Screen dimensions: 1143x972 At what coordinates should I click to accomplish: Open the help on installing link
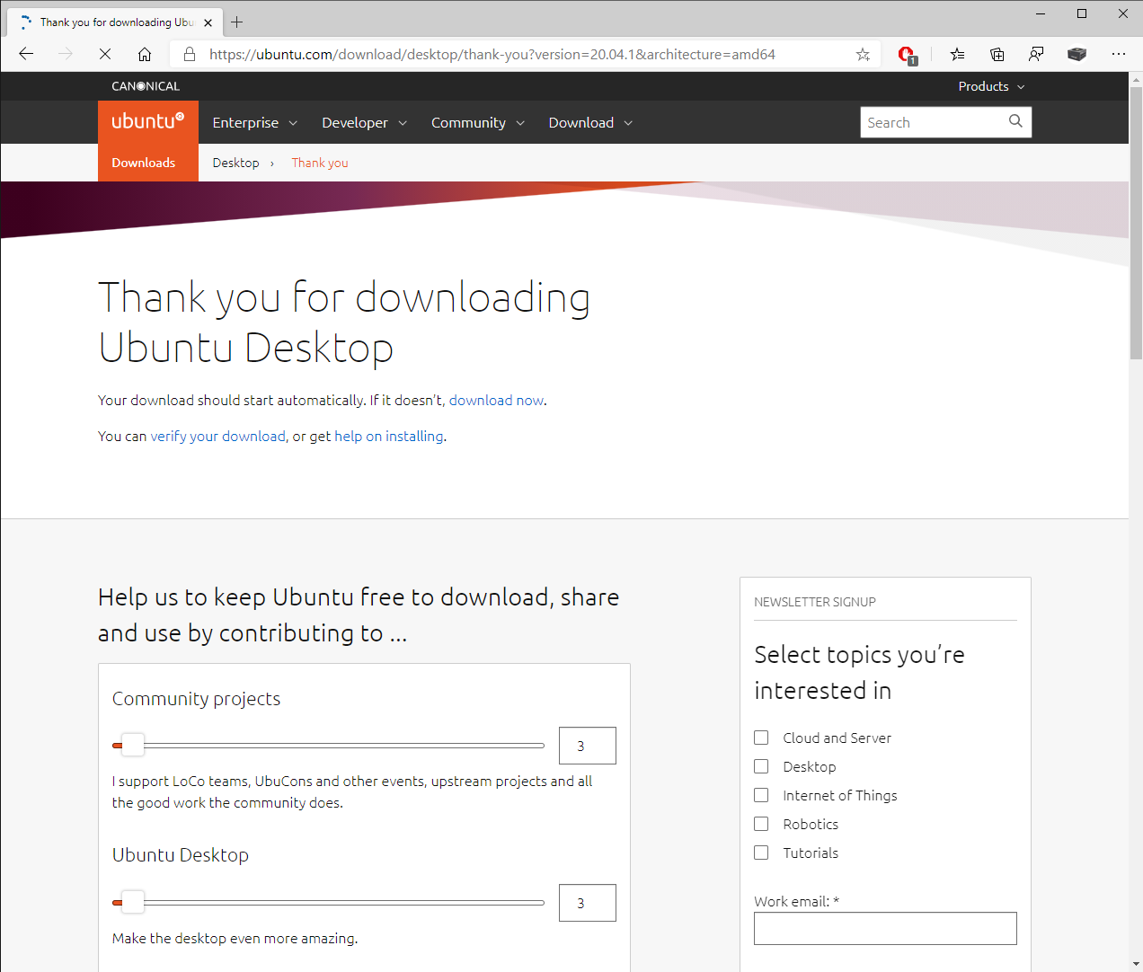pyautogui.click(x=389, y=437)
